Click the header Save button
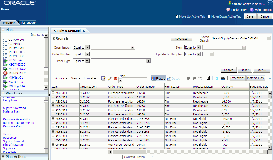This screenshot has width=273, height=160. coord(250,16)
